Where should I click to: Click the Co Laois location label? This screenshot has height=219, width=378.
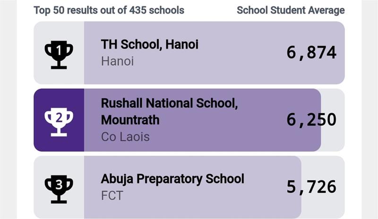tap(125, 137)
